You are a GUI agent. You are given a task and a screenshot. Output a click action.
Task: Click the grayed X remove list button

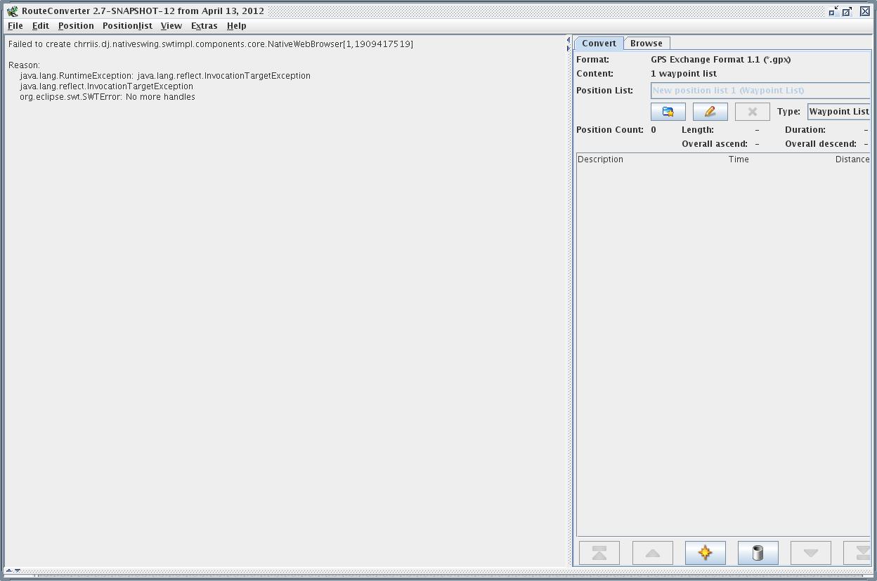pos(752,112)
